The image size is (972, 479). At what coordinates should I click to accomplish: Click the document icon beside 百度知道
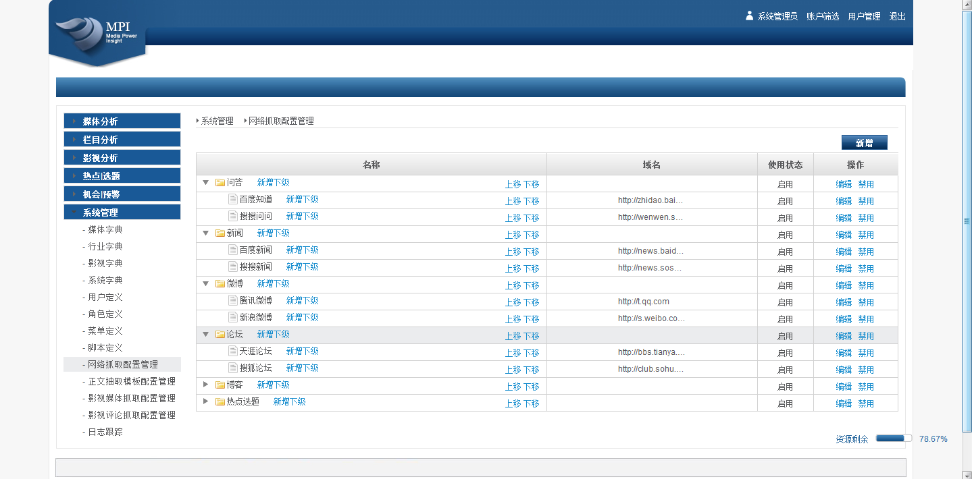click(233, 200)
